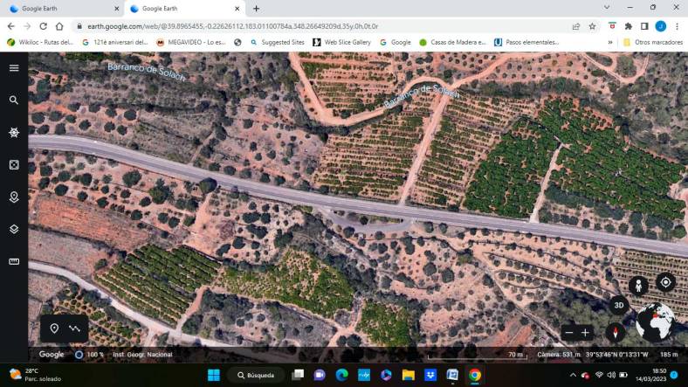Draw a line or shape tool
Screen dimensions: 688x387
pyautogui.click(x=75, y=328)
